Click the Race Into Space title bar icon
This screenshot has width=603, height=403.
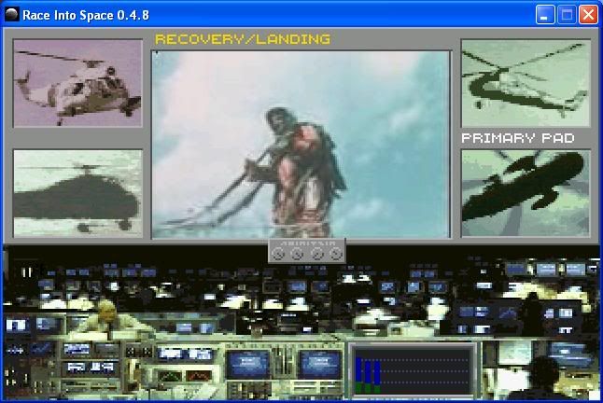tap(11, 15)
